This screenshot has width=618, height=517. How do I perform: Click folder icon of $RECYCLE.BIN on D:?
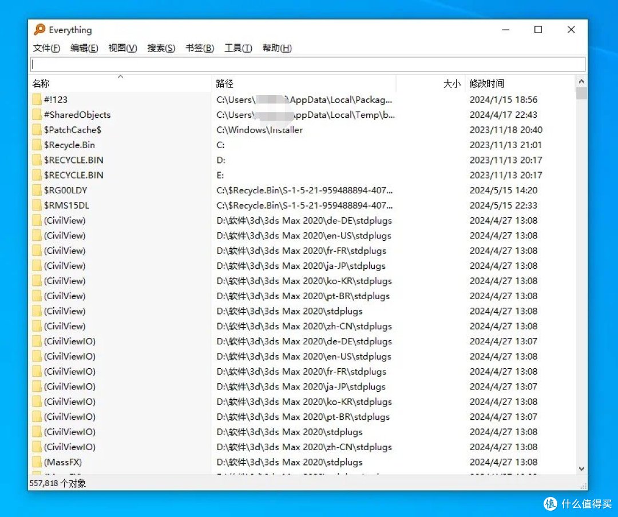tap(37, 160)
